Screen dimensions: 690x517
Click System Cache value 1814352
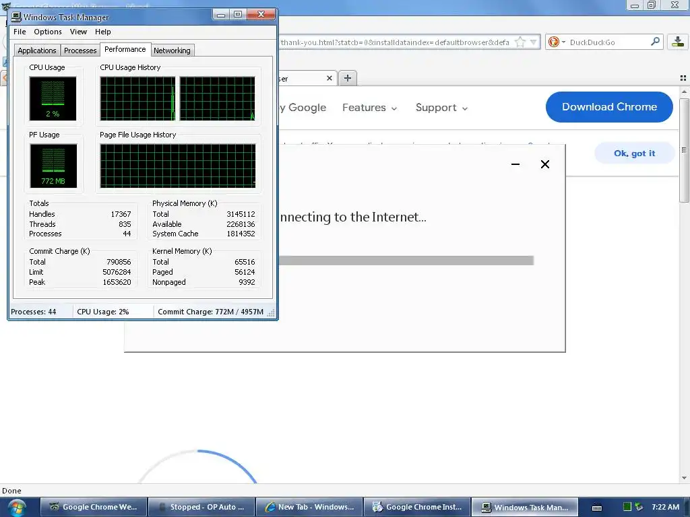[x=241, y=234]
